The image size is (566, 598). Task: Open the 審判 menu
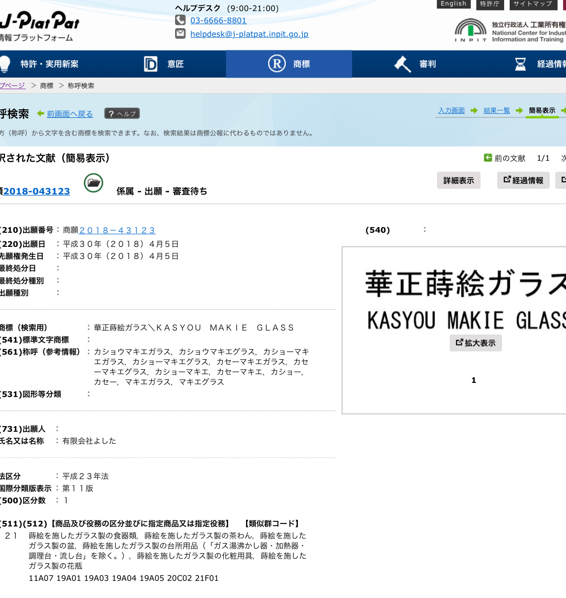pos(427,64)
